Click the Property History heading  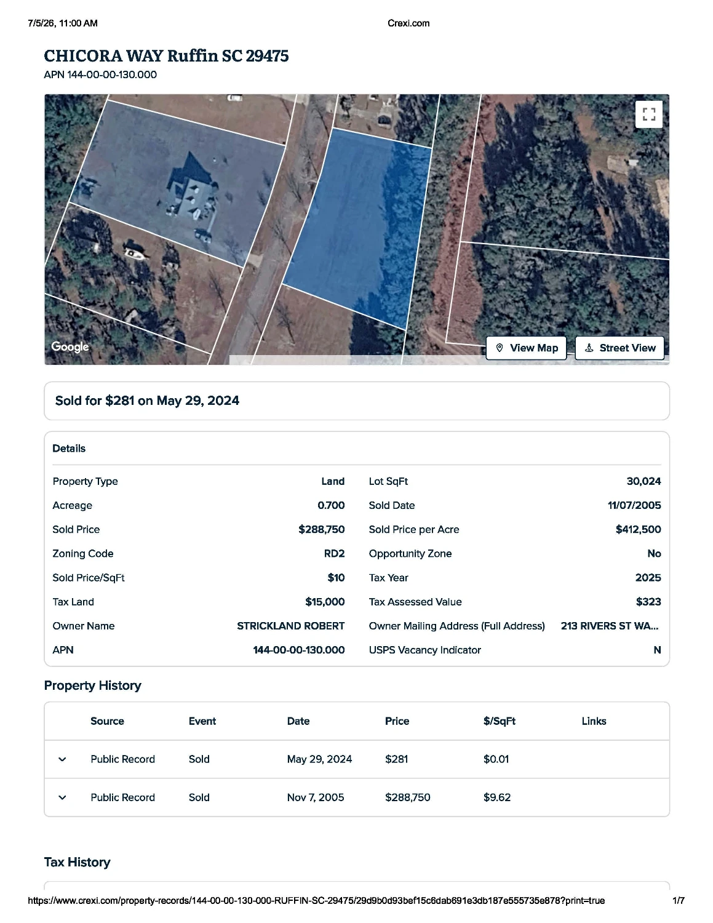[93, 685]
